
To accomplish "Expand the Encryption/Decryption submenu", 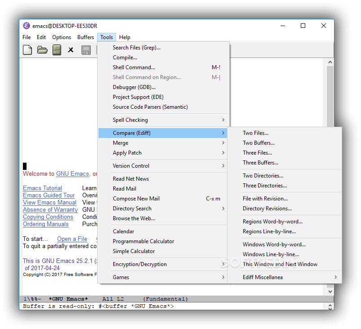I will pyautogui.click(x=163, y=264).
